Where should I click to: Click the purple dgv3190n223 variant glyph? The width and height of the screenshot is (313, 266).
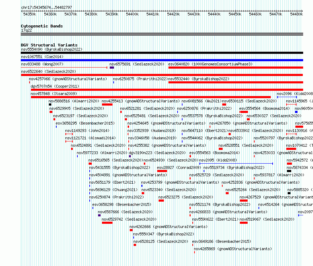pyautogui.click(x=130, y=156)
